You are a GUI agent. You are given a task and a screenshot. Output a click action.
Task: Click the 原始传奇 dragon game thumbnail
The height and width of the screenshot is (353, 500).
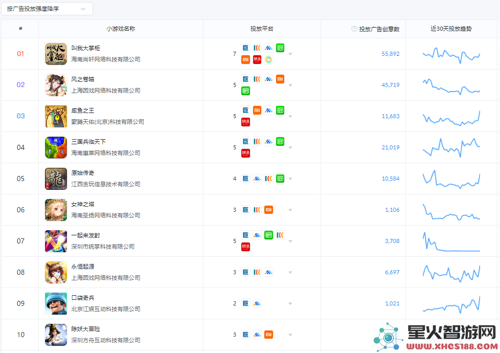(x=56, y=179)
